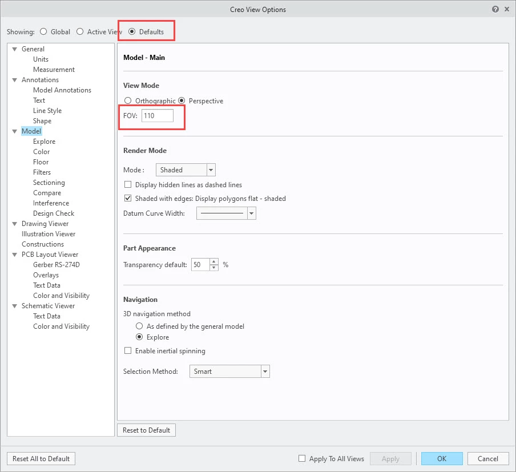
Task: Click the Cancel button
Action: [488, 458]
